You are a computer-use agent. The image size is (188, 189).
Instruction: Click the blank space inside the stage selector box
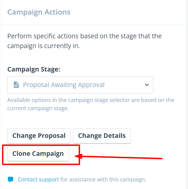tap(124, 85)
